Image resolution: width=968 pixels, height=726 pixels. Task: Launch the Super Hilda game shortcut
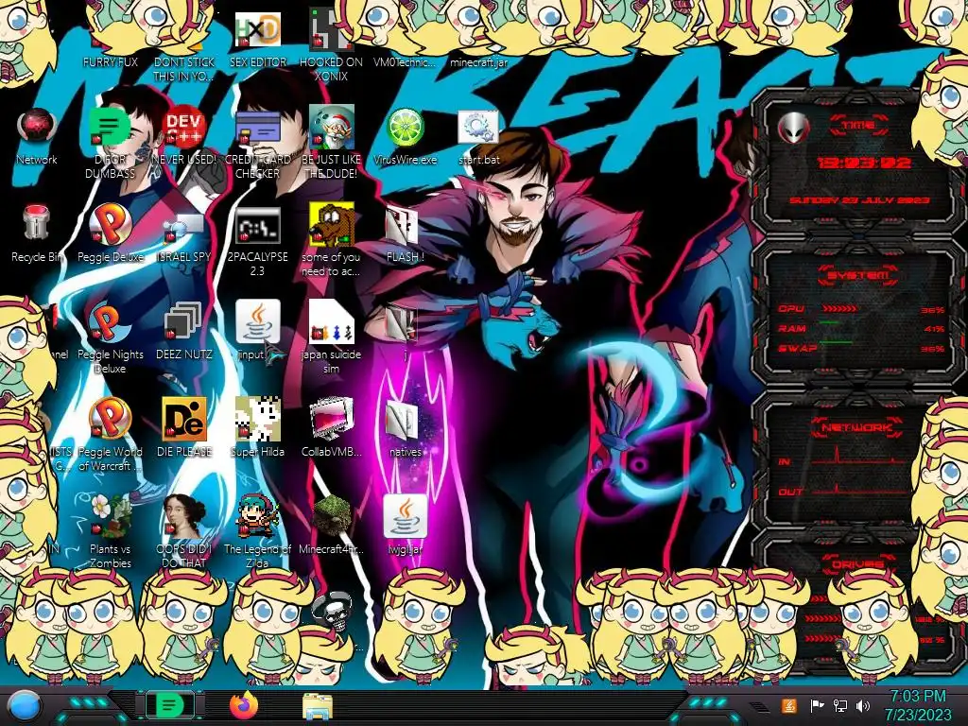tap(257, 419)
